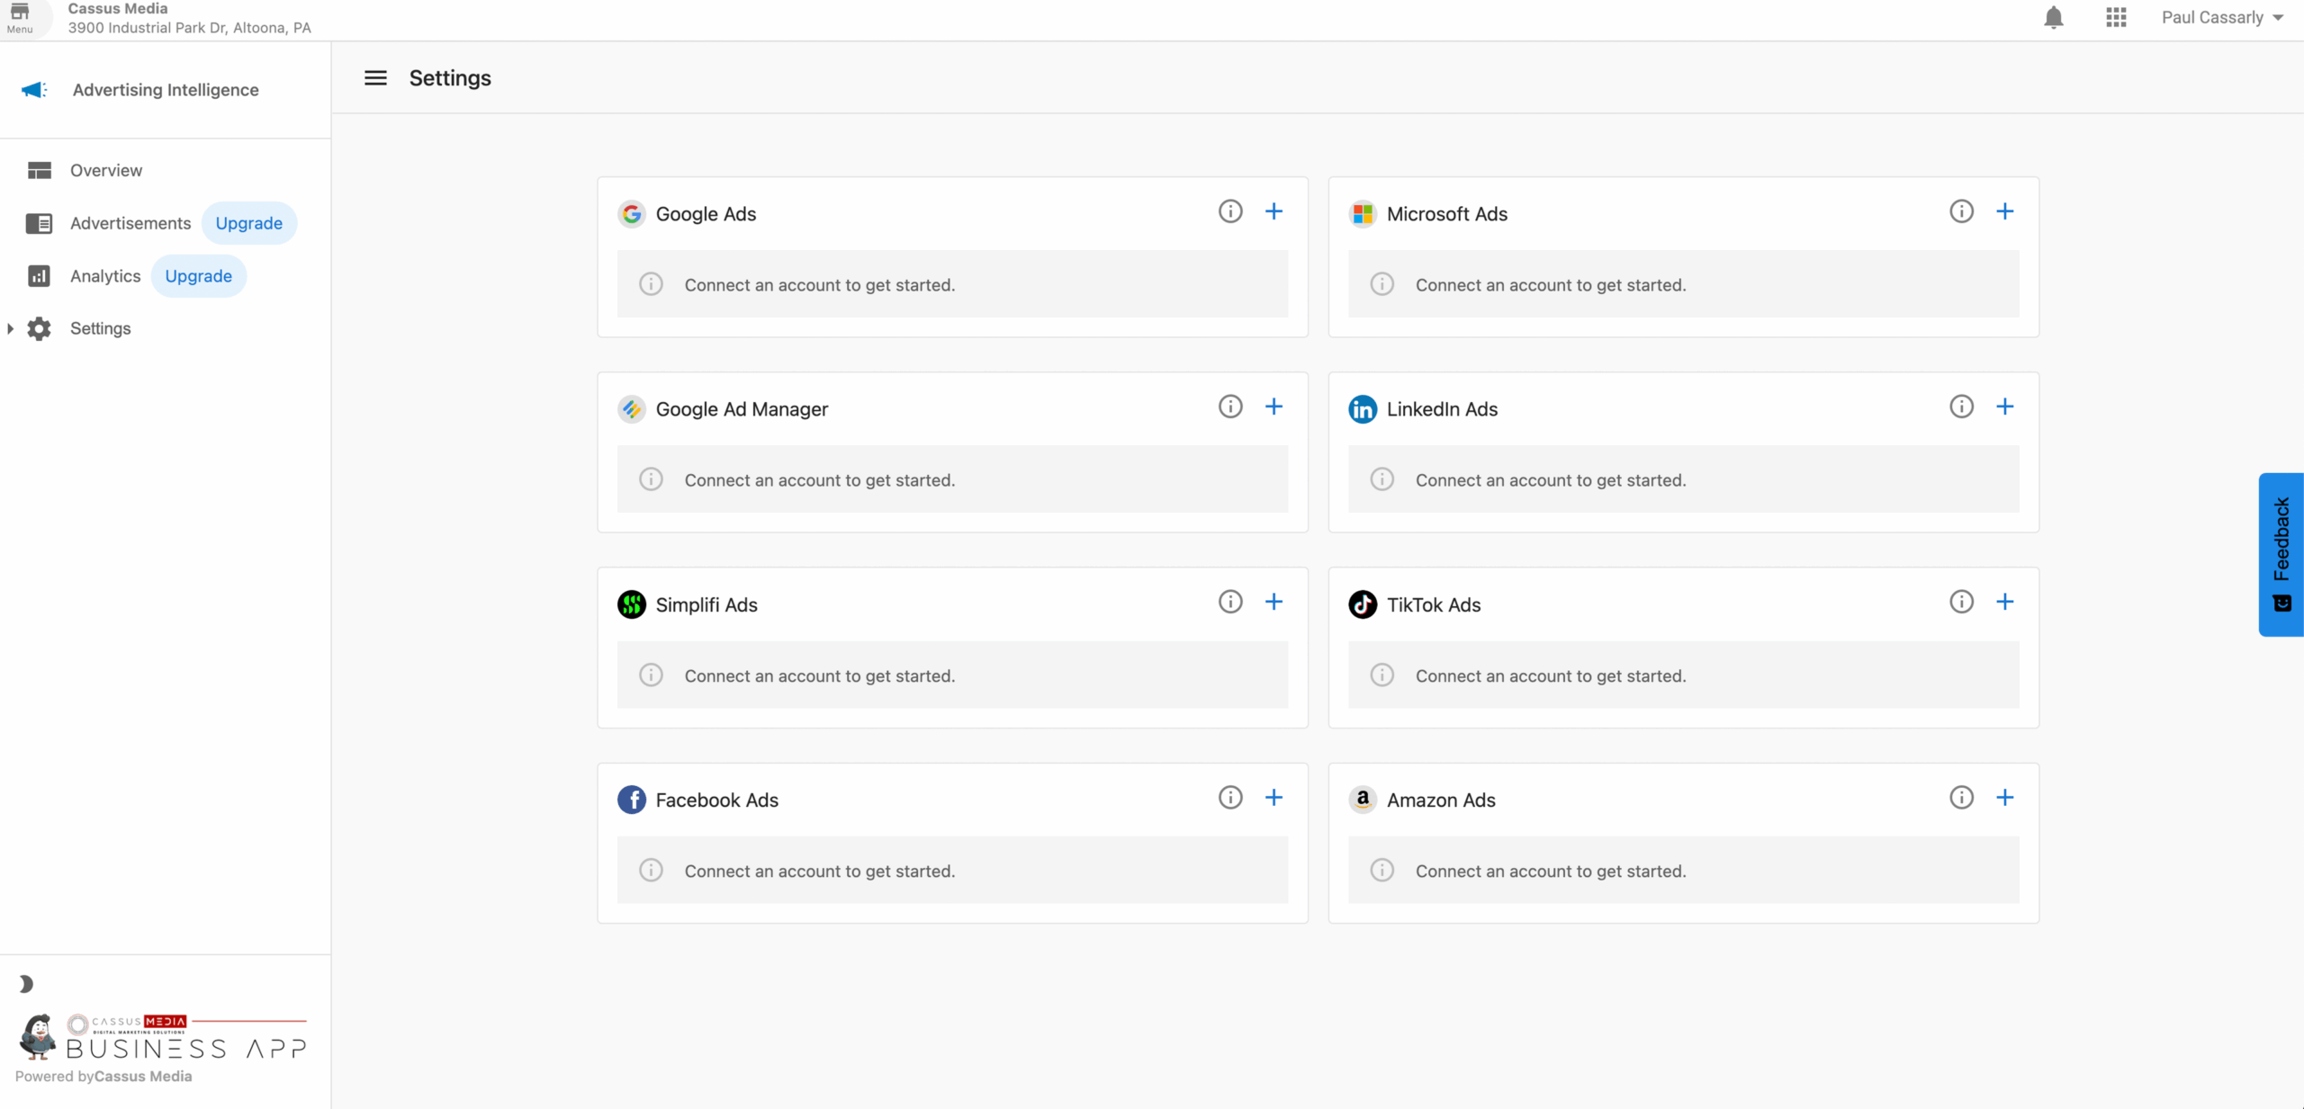This screenshot has height=1109, width=2304.
Task: Show Google Ad Manager info
Action: click(1230, 407)
